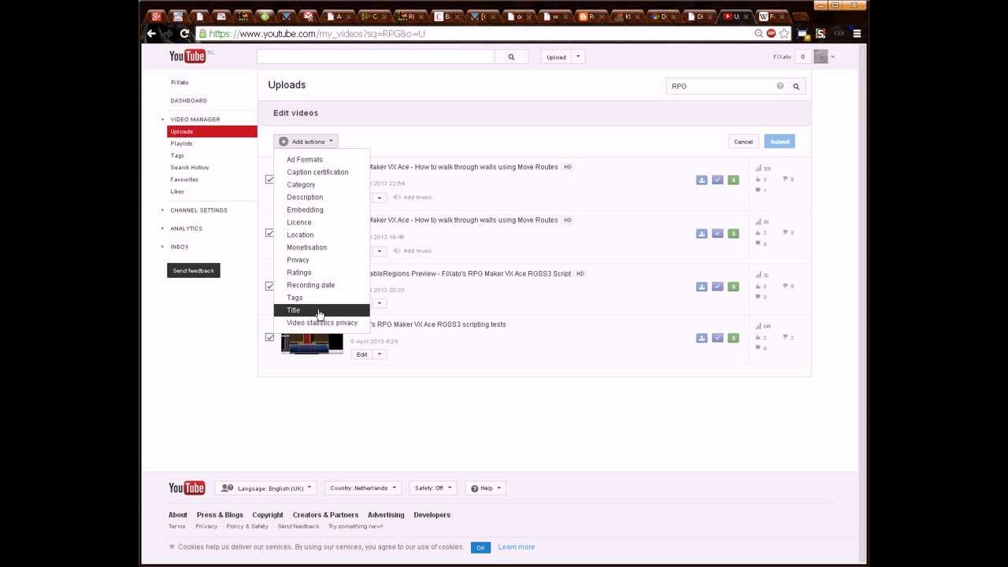
Task: Click the views statistics icon of the first video
Action: click(758, 168)
